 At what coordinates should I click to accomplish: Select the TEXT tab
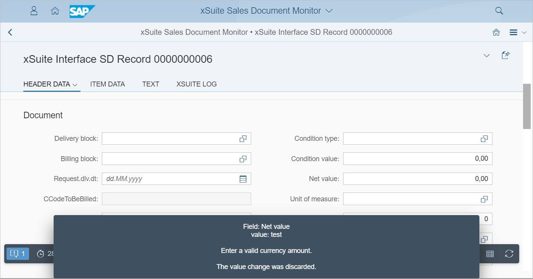(150, 84)
